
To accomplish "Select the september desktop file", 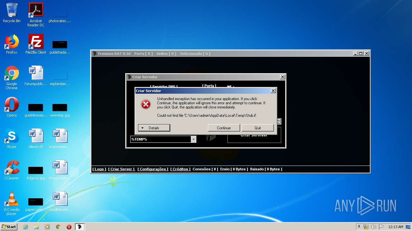I will coord(60,78).
